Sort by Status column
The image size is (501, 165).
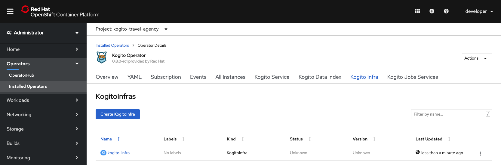310,139
